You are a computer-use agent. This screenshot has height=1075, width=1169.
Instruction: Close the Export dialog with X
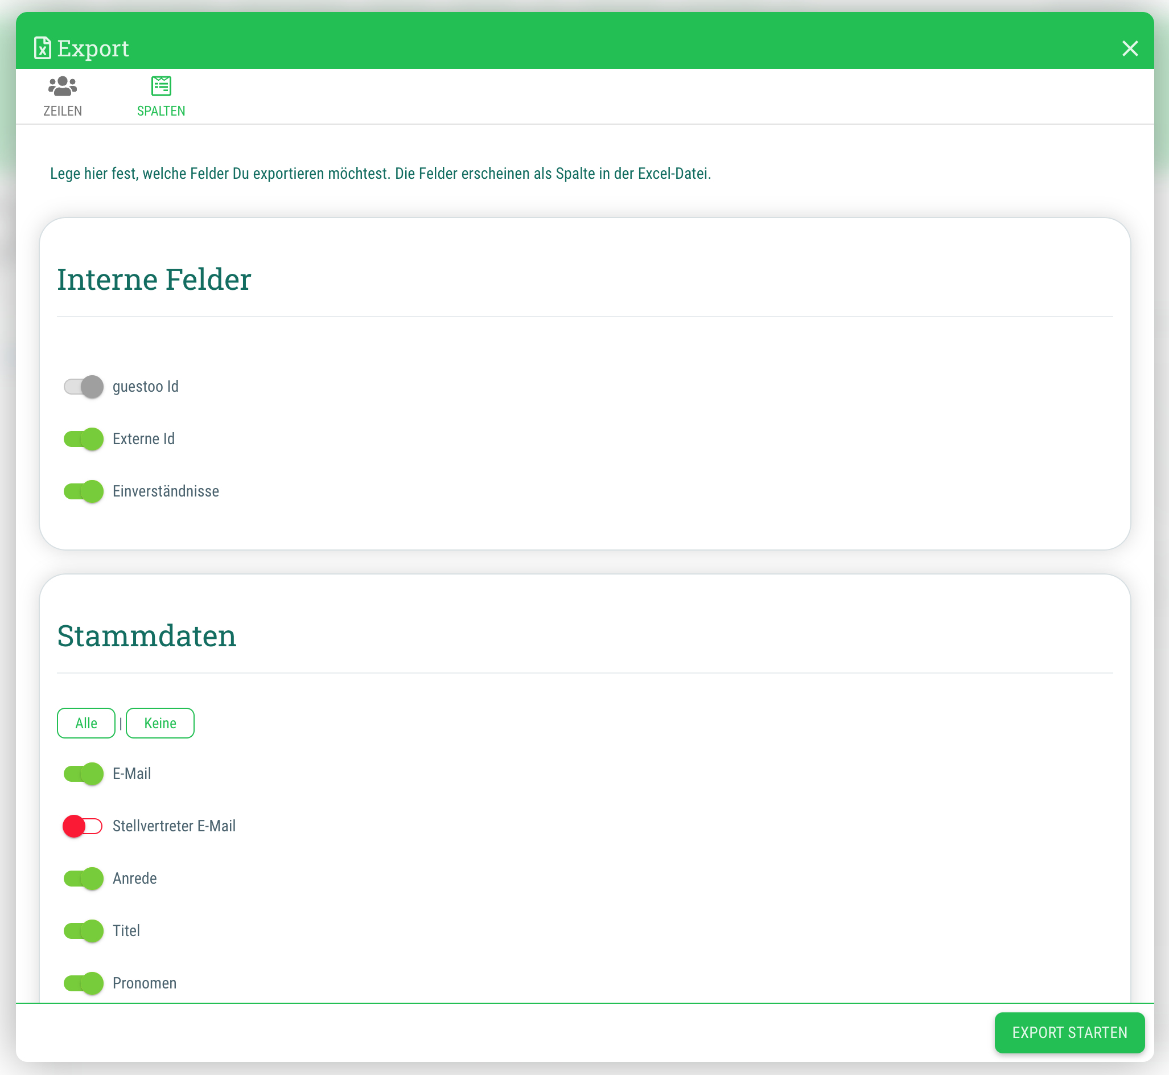pos(1130,48)
